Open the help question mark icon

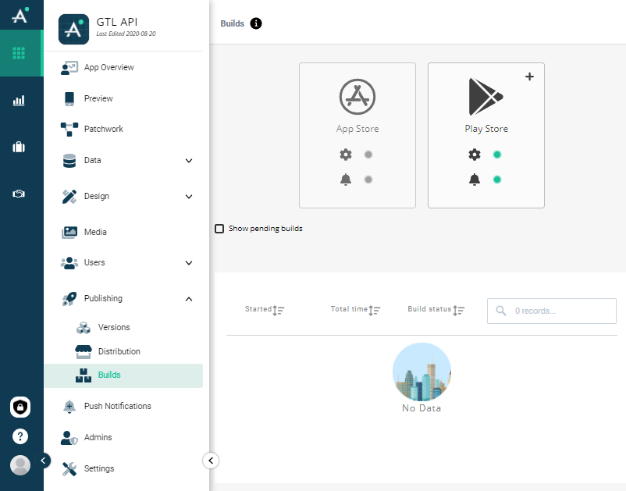pyautogui.click(x=20, y=436)
